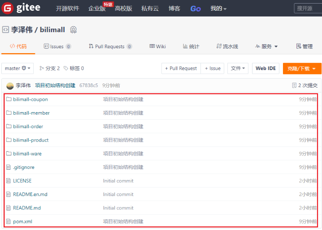Click the repository code icon beside 李泽伟
The width and height of the screenshot is (322, 230).
click(5, 29)
